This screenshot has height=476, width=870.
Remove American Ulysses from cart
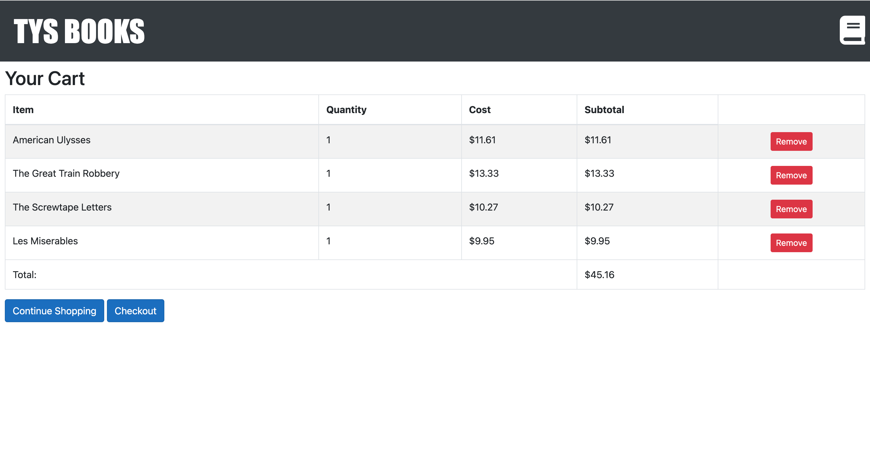[x=791, y=141]
